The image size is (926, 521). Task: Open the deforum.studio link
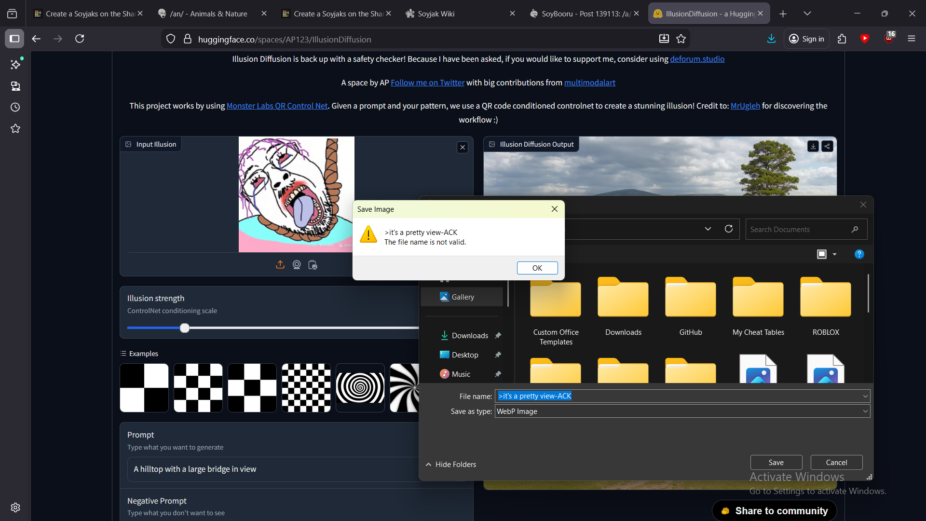pos(697,59)
